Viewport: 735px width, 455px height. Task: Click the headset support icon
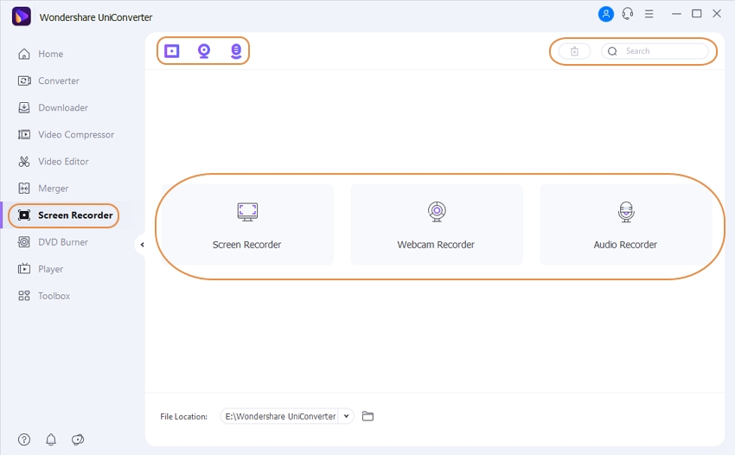[x=627, y=14]
